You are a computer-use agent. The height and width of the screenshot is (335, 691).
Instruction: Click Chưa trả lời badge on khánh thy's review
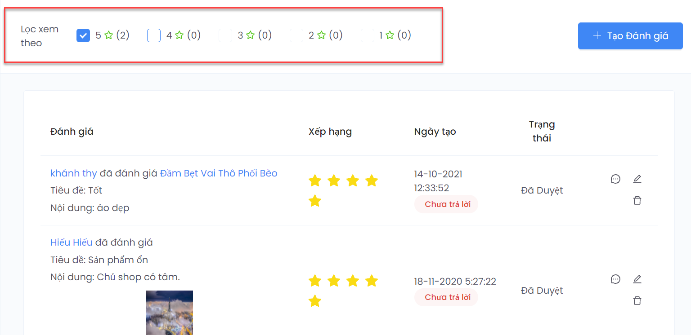446,204
